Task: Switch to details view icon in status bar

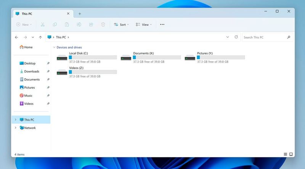Action: click(285, 155)
